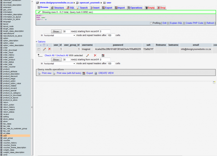Click the Edit query link
This screenshot has width=217, height=156.
164,23
